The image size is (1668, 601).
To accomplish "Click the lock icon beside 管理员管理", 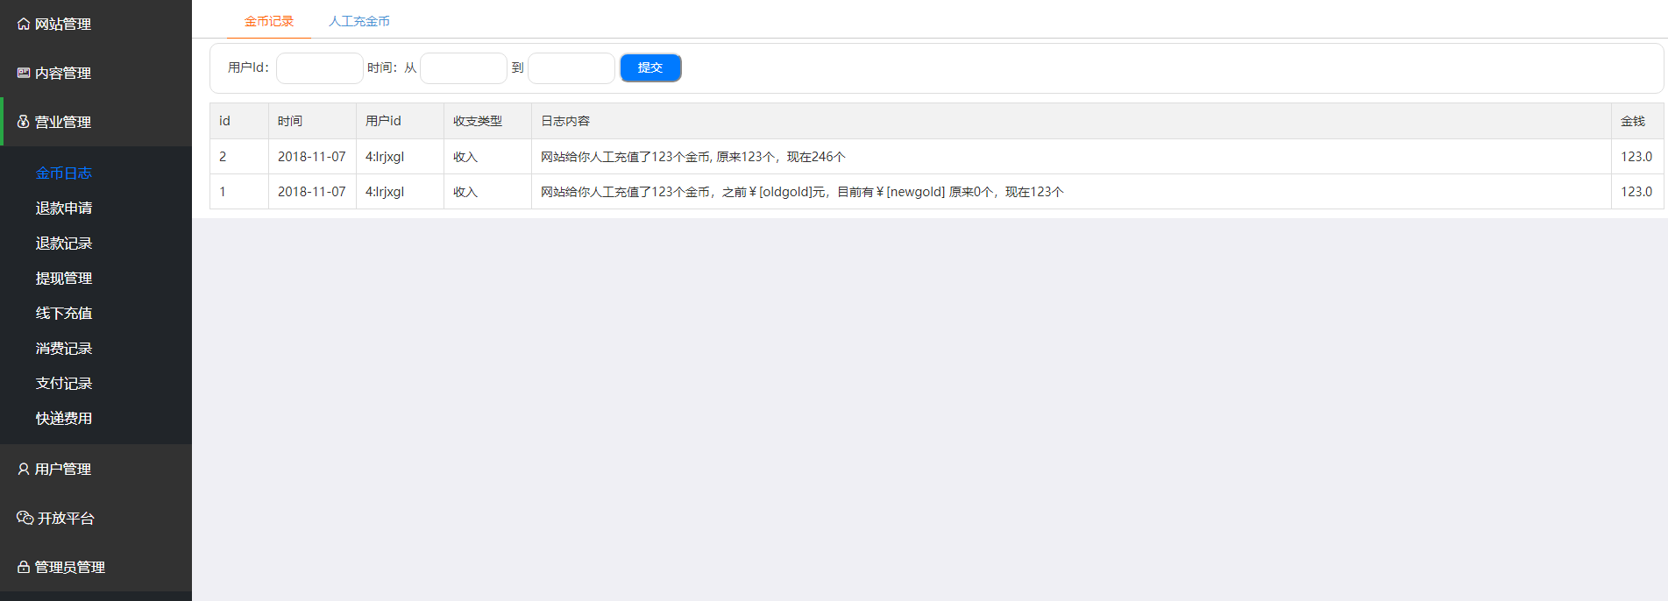I will click(x=24, y=568).
